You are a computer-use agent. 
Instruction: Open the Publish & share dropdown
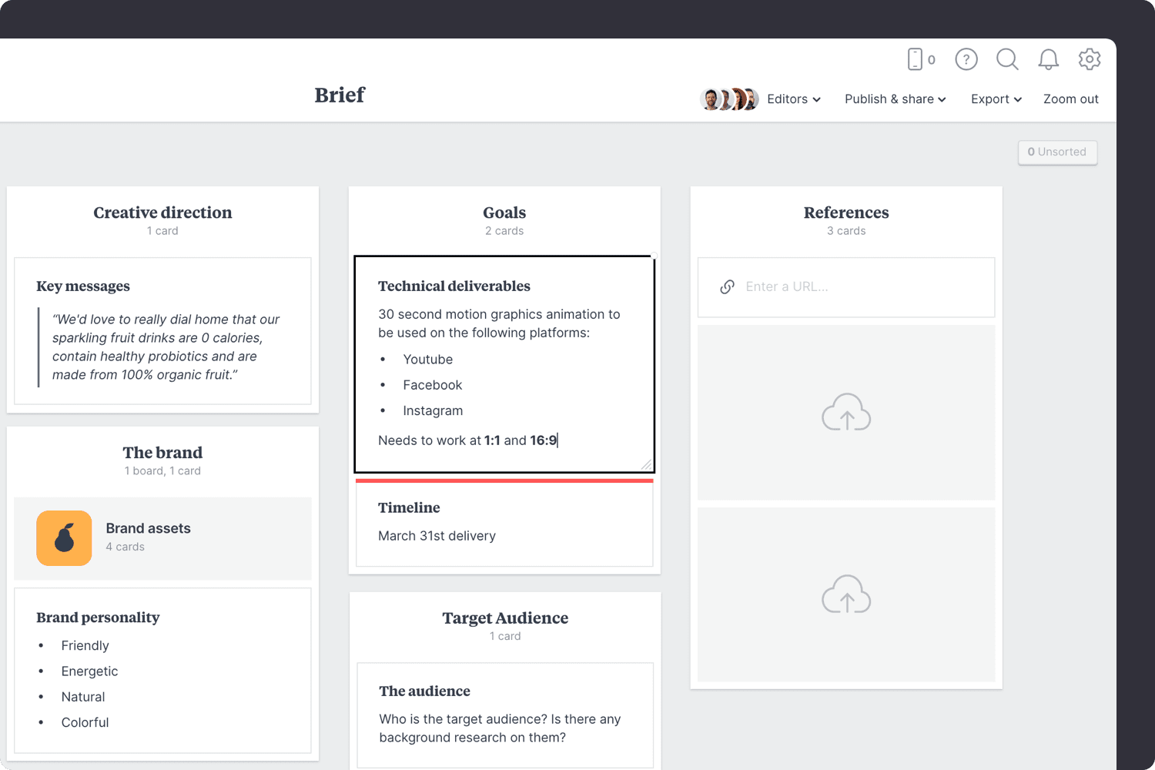click(895, 99)
